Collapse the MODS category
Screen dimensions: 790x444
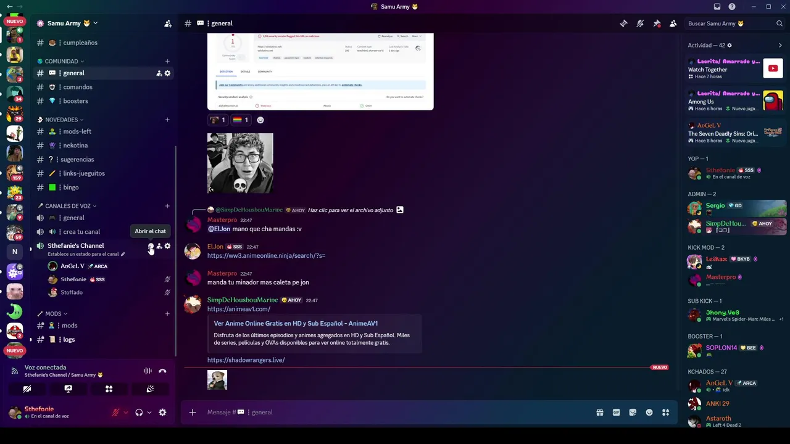pos(52,314)
